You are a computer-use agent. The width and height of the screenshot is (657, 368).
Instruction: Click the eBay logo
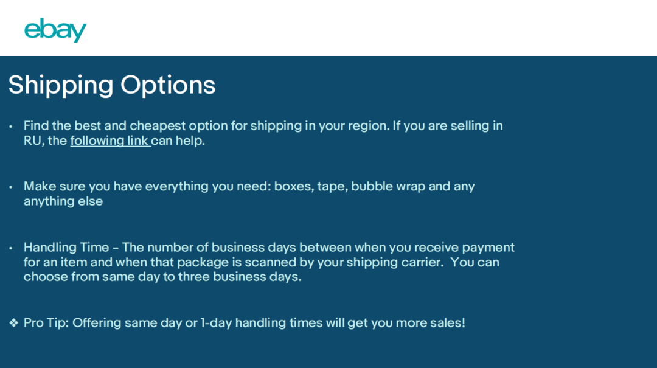click(x=55, y=30)
